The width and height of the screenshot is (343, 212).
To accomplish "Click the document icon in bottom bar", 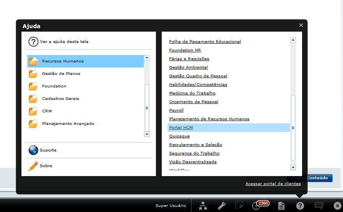I will click(281, 206).
